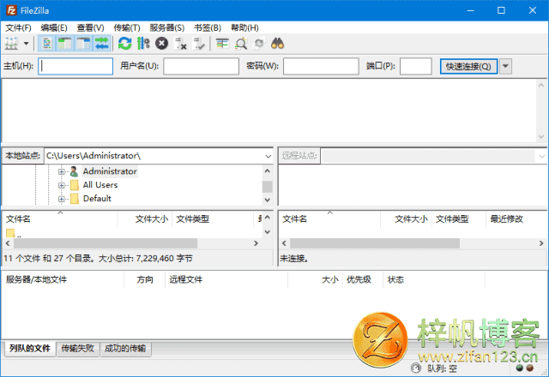The height and width of the screenshot is (377, 549).
Task: Sort remote files by 最近修改 column
Action: click(507, 219)
